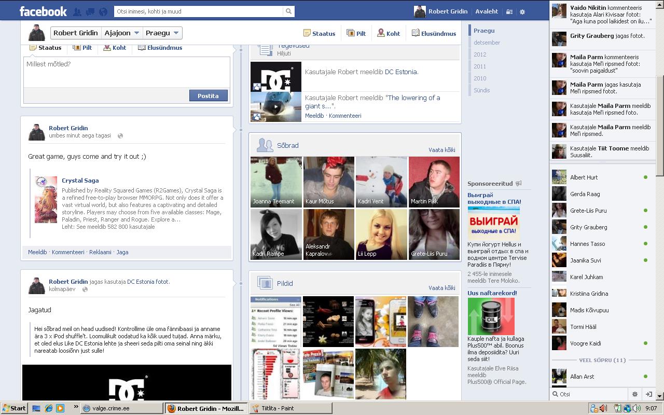
Task: Click audience globe icon on Crystal Saga post
Action: 120,136
